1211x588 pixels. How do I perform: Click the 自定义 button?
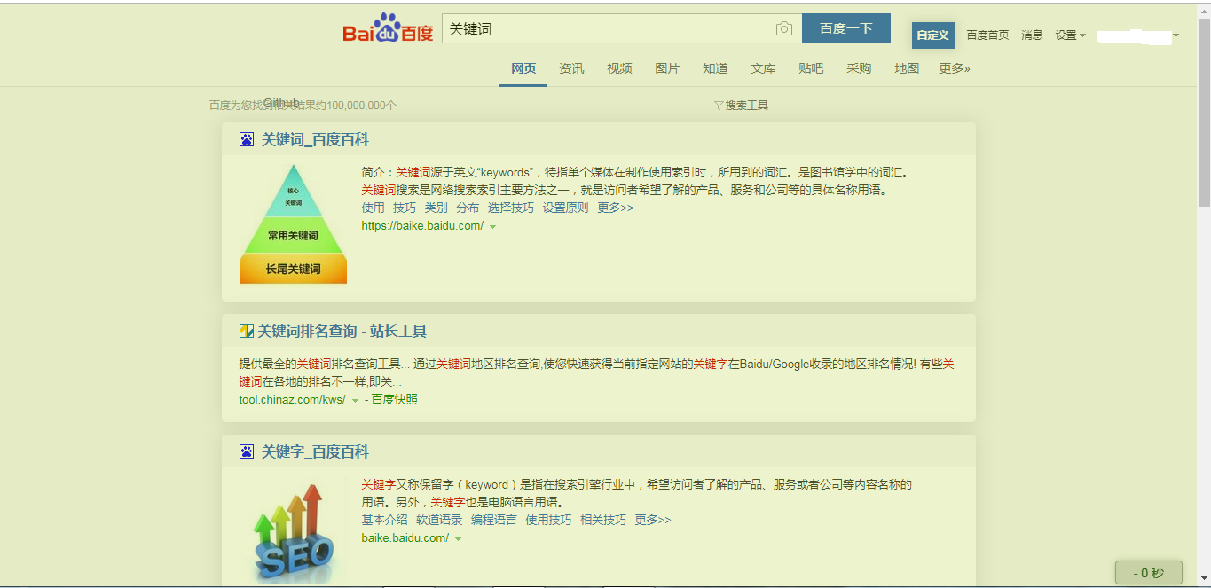932,35
